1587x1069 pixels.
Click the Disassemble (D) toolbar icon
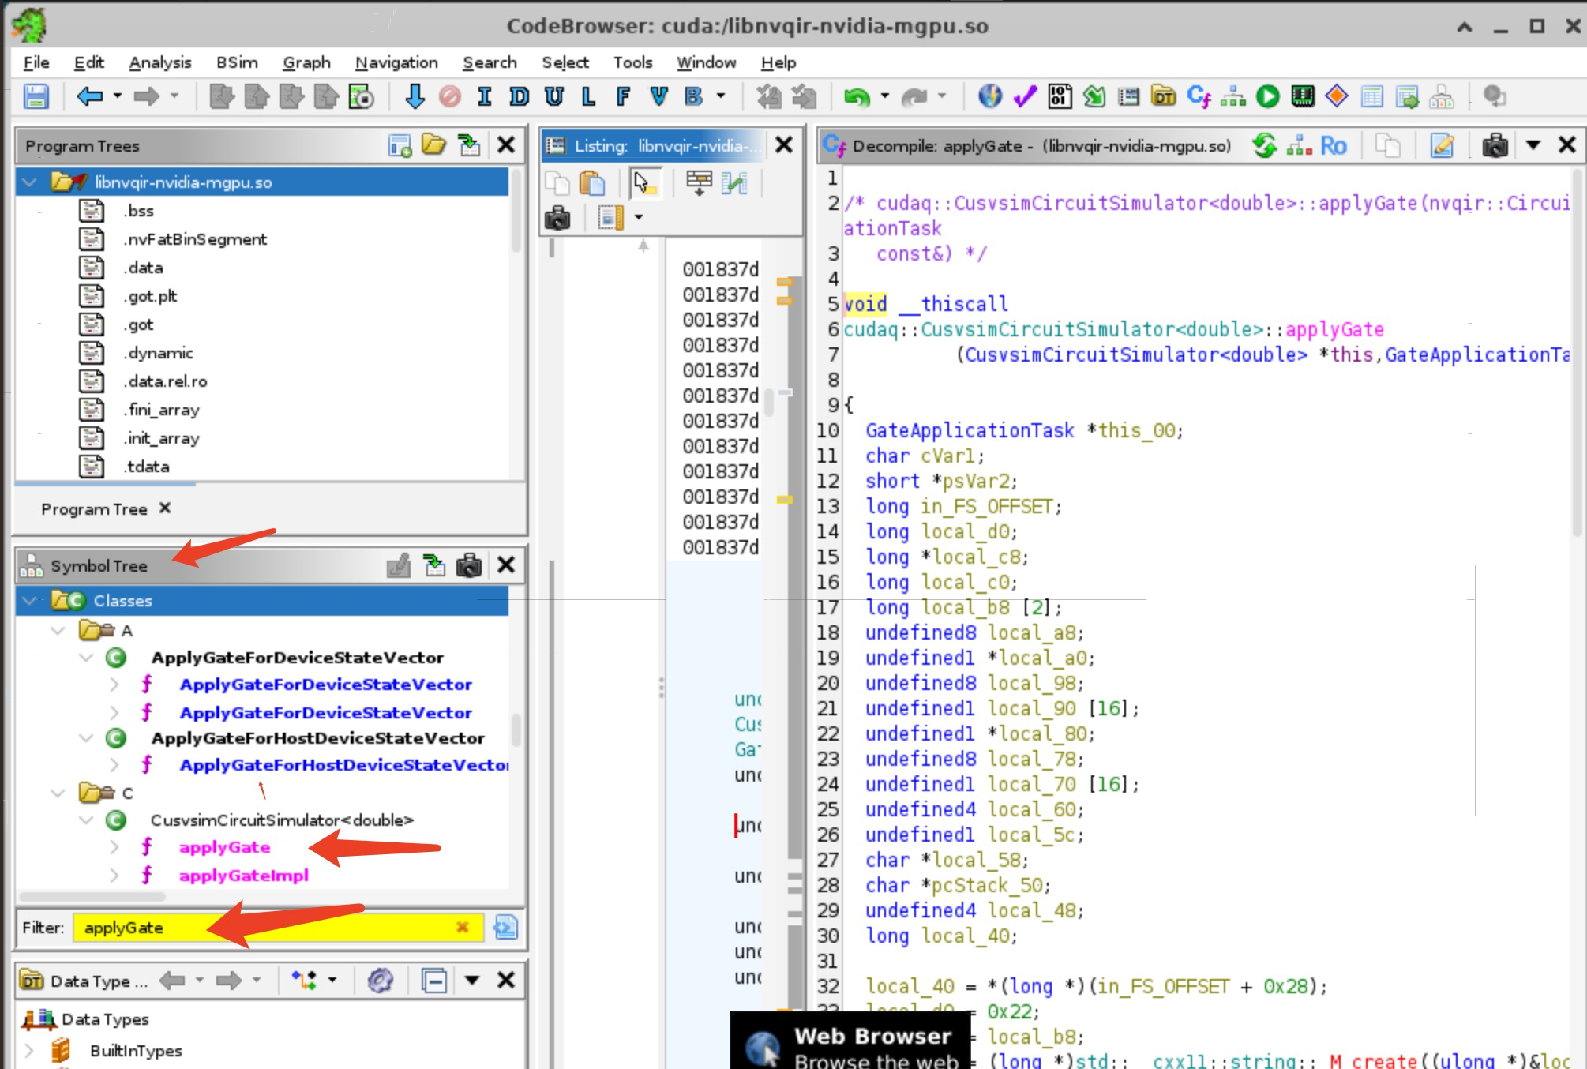(519, 97)
